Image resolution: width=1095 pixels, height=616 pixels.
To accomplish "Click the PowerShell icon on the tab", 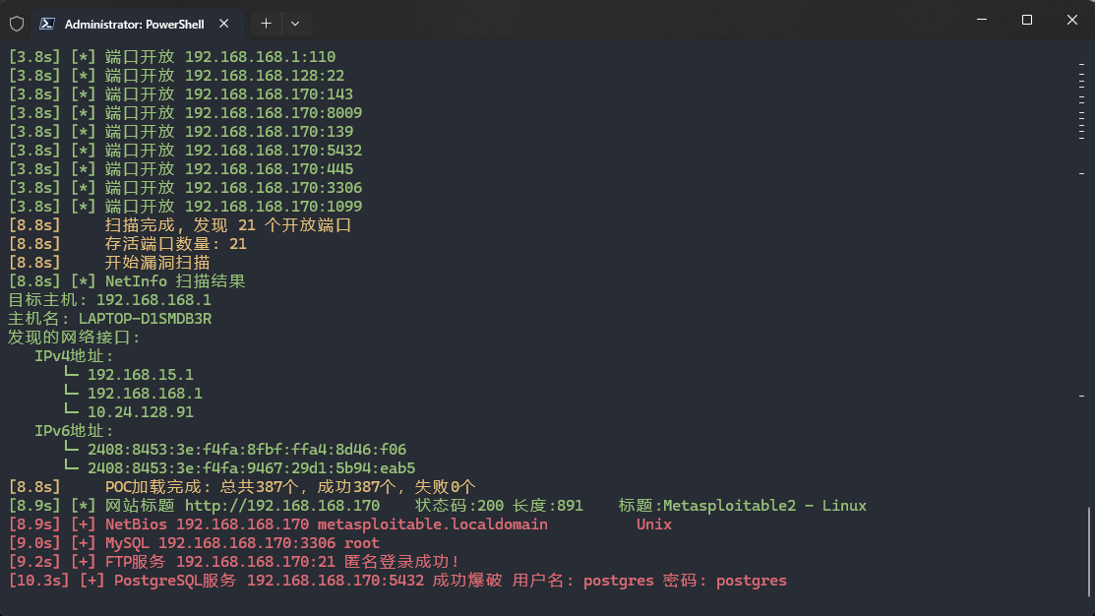I will pyautogui.click(x=46, y=24).
